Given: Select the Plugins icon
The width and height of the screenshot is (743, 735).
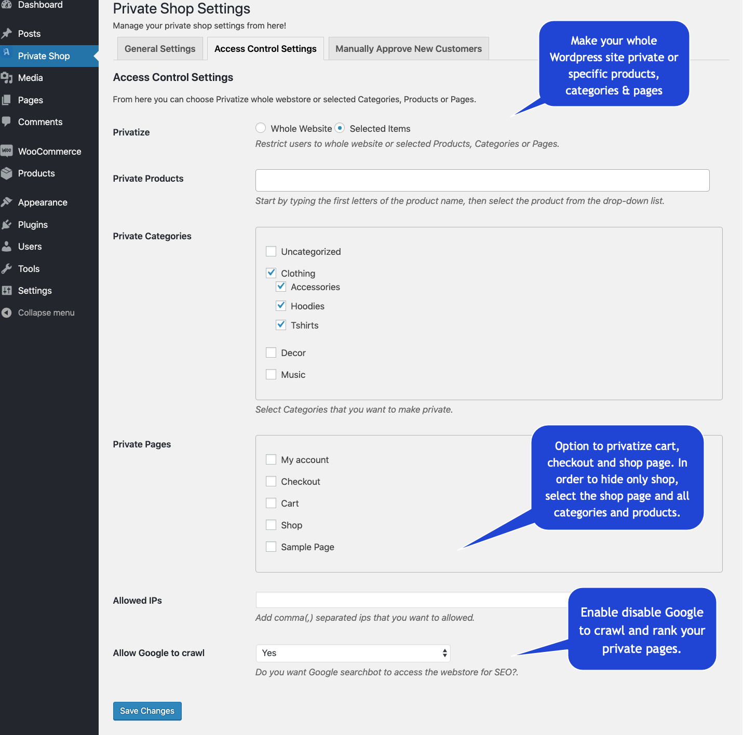Looking at the screenshot, I should [x=8, y=224].
